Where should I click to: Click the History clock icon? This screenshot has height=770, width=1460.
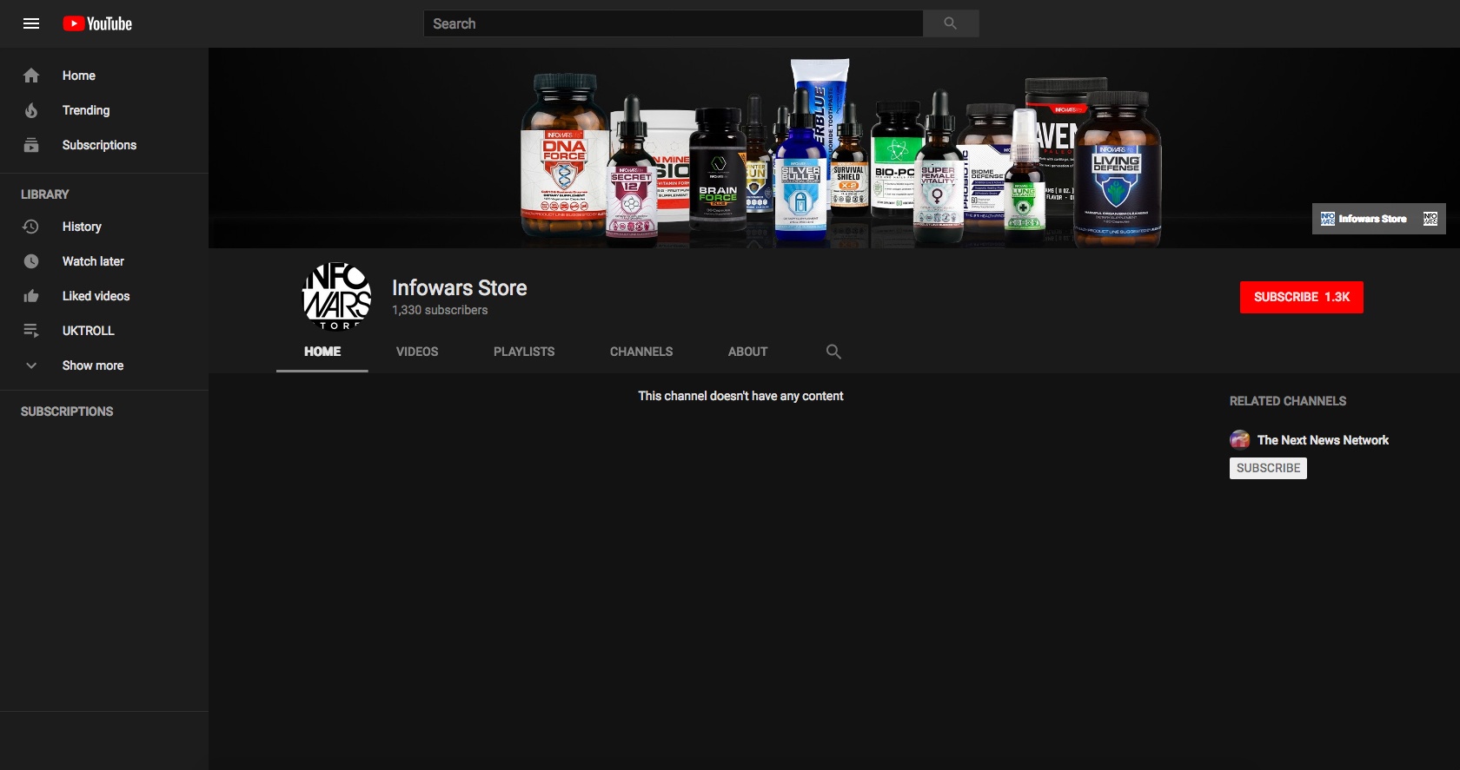pos(31,227)
